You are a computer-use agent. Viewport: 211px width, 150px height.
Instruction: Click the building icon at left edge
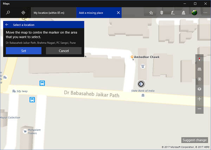click(x=5, y=77)
